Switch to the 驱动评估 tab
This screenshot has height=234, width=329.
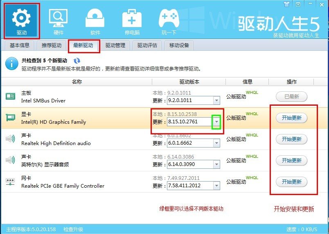click(x=147, y=45)
